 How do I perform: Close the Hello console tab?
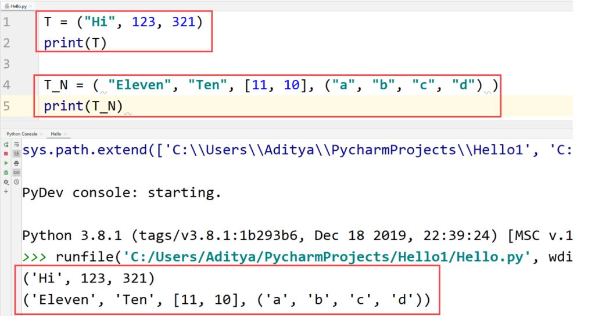(65, 134)
